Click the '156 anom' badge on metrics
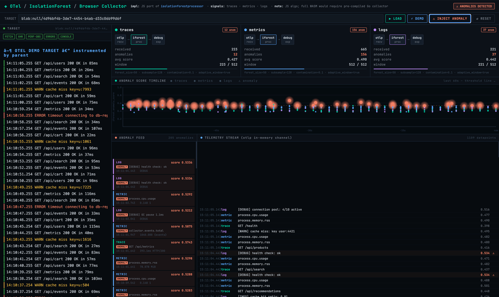499x297 pixels. coord(358,30)
